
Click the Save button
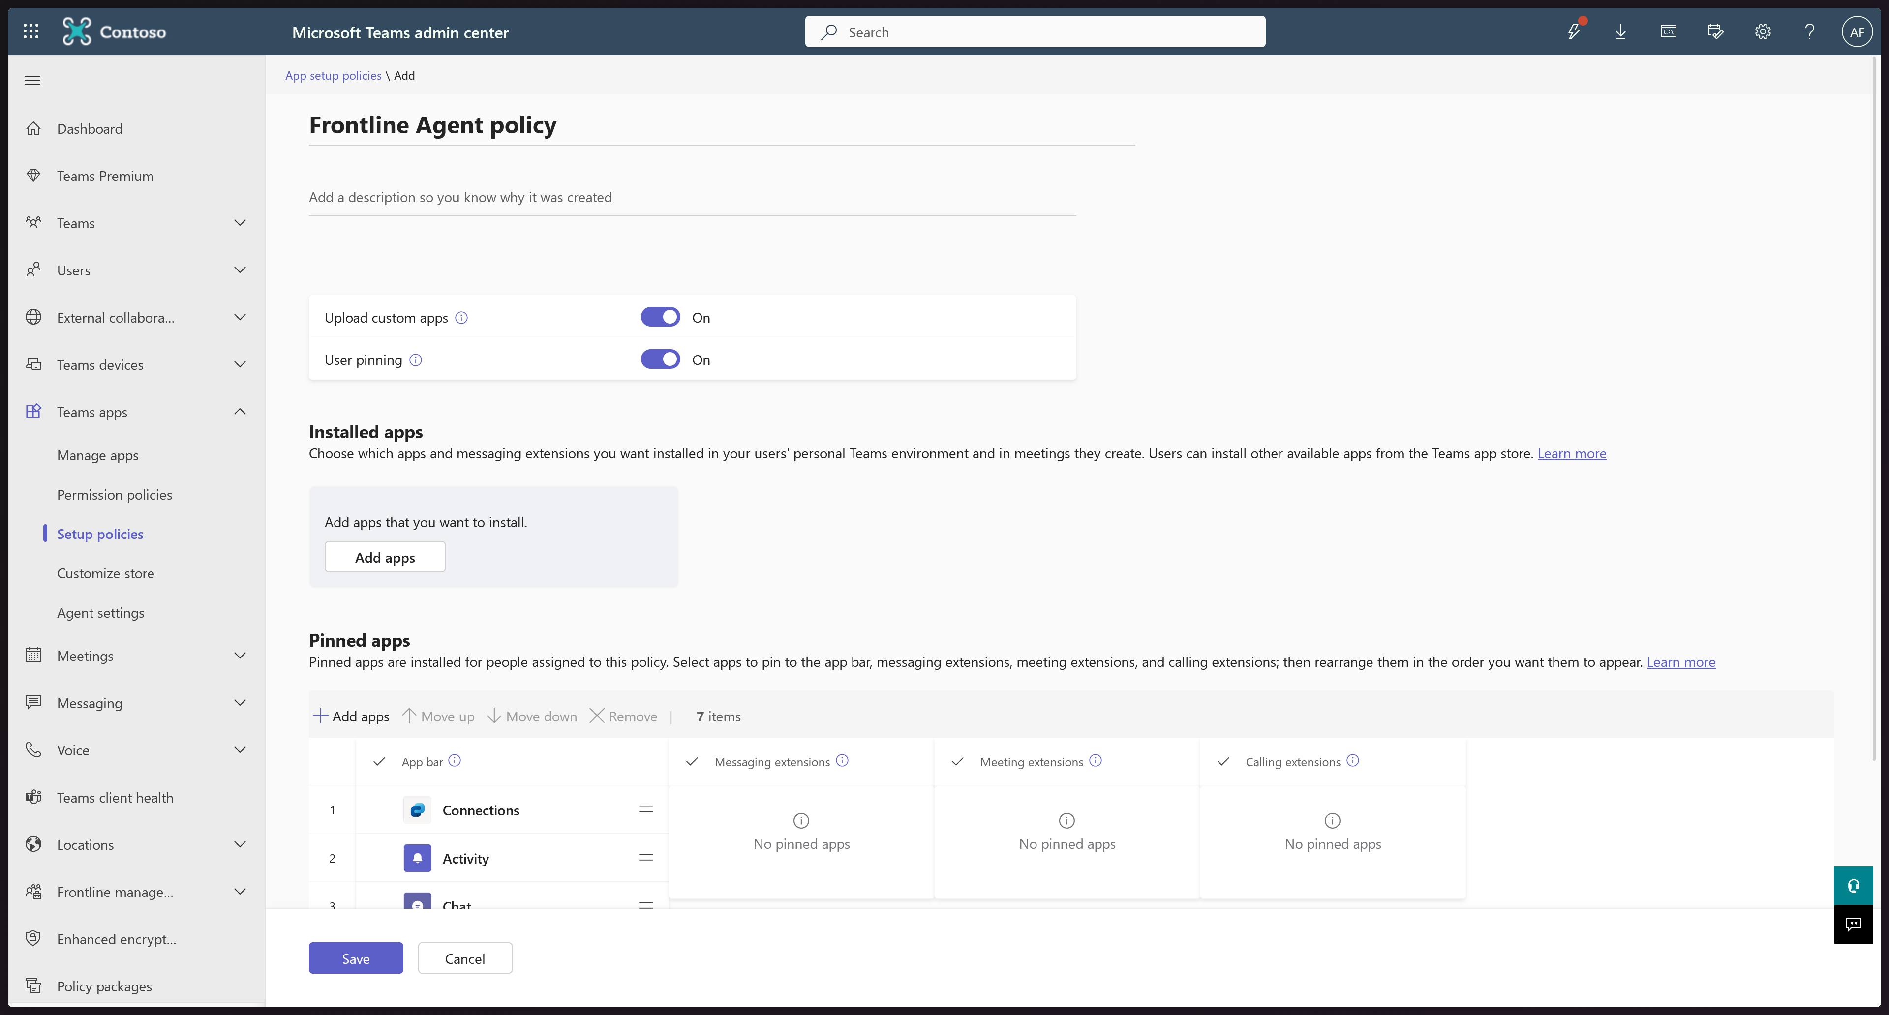coord(356,958)
